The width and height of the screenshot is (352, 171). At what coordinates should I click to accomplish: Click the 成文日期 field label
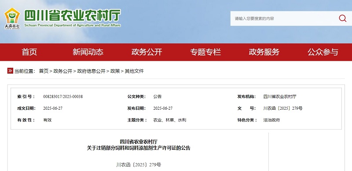tap(26, 108)
